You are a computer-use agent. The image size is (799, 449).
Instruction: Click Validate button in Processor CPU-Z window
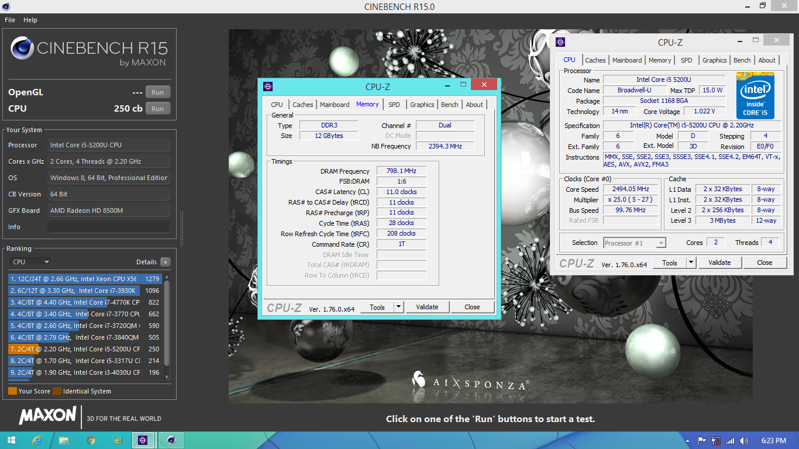[719, 263]
